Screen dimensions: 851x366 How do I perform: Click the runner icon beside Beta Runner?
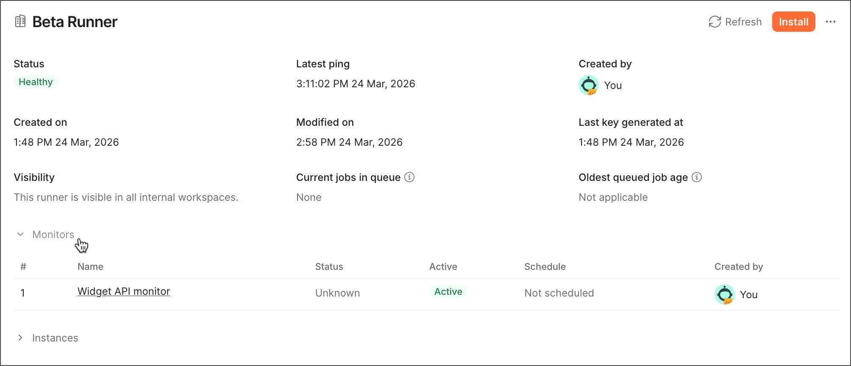pos(20,21)
